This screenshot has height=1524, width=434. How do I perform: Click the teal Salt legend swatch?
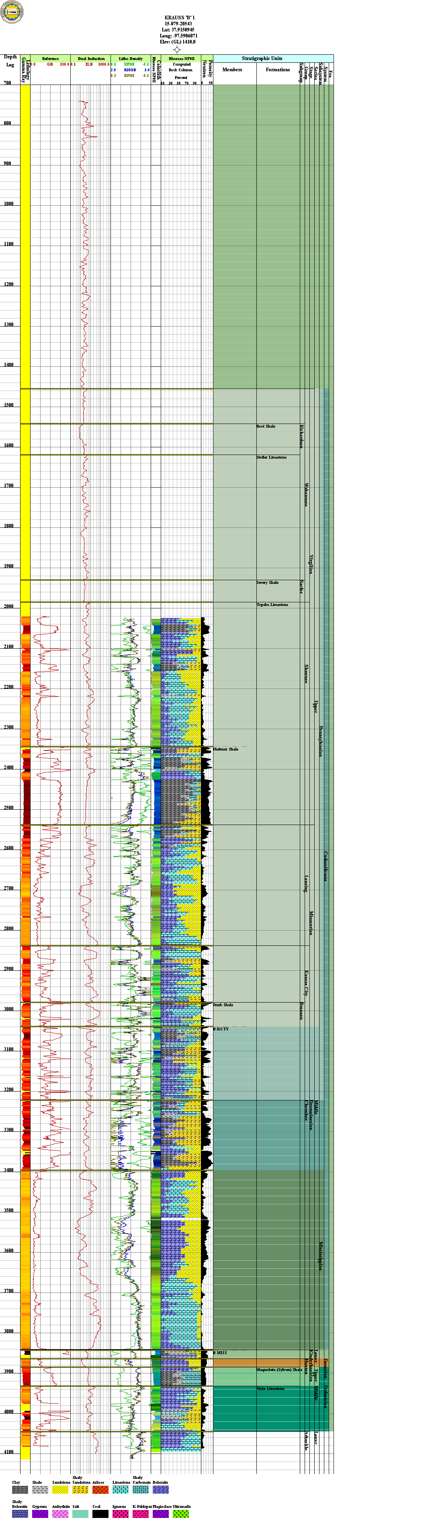point(80,1514)
